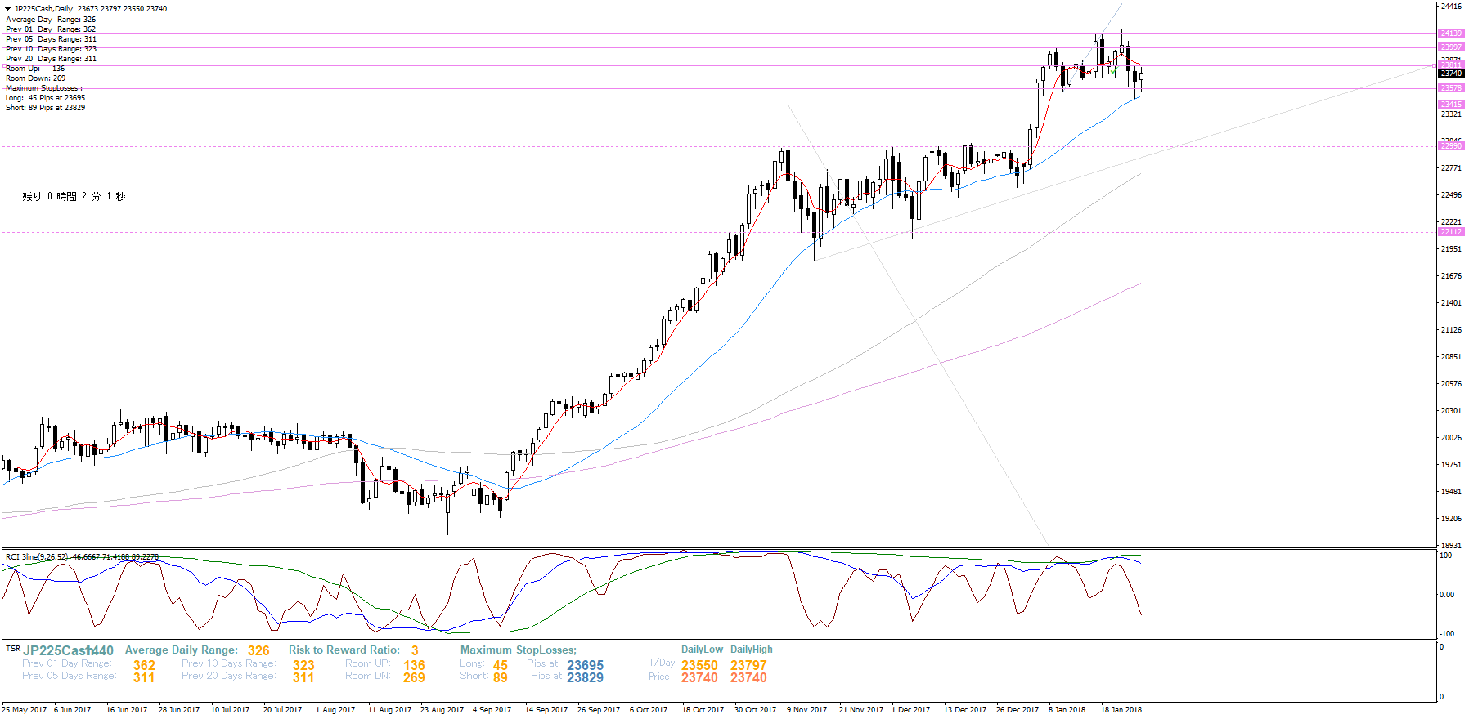
Task: Click the 21401 price axis value
Action: click(1451, 303)
